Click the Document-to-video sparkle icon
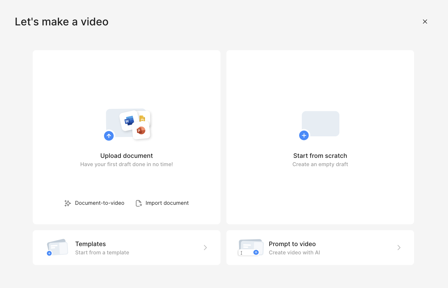The image size is (448, 288). 68,203
